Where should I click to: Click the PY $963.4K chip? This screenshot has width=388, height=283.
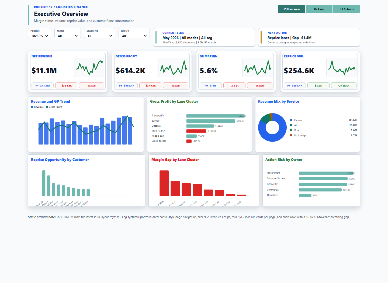point(127,85)
